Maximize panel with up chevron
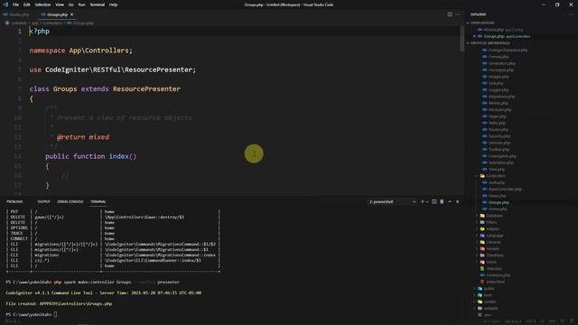 coord(450,202)
